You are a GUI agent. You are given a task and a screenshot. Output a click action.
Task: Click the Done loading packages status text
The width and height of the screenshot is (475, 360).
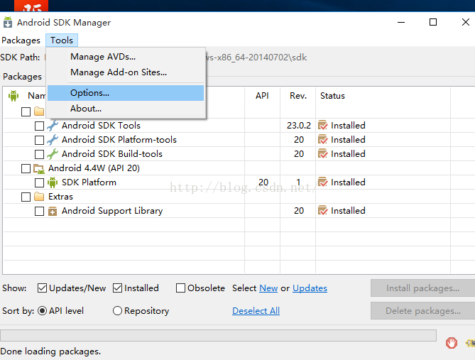click(50, 351)
